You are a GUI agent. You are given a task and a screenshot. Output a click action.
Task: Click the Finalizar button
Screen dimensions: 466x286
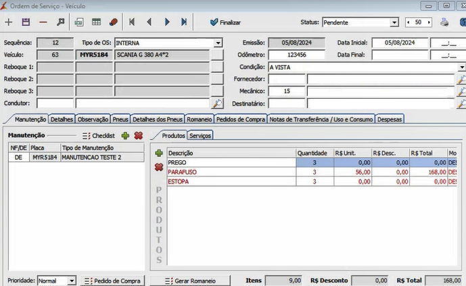[225, 22]
